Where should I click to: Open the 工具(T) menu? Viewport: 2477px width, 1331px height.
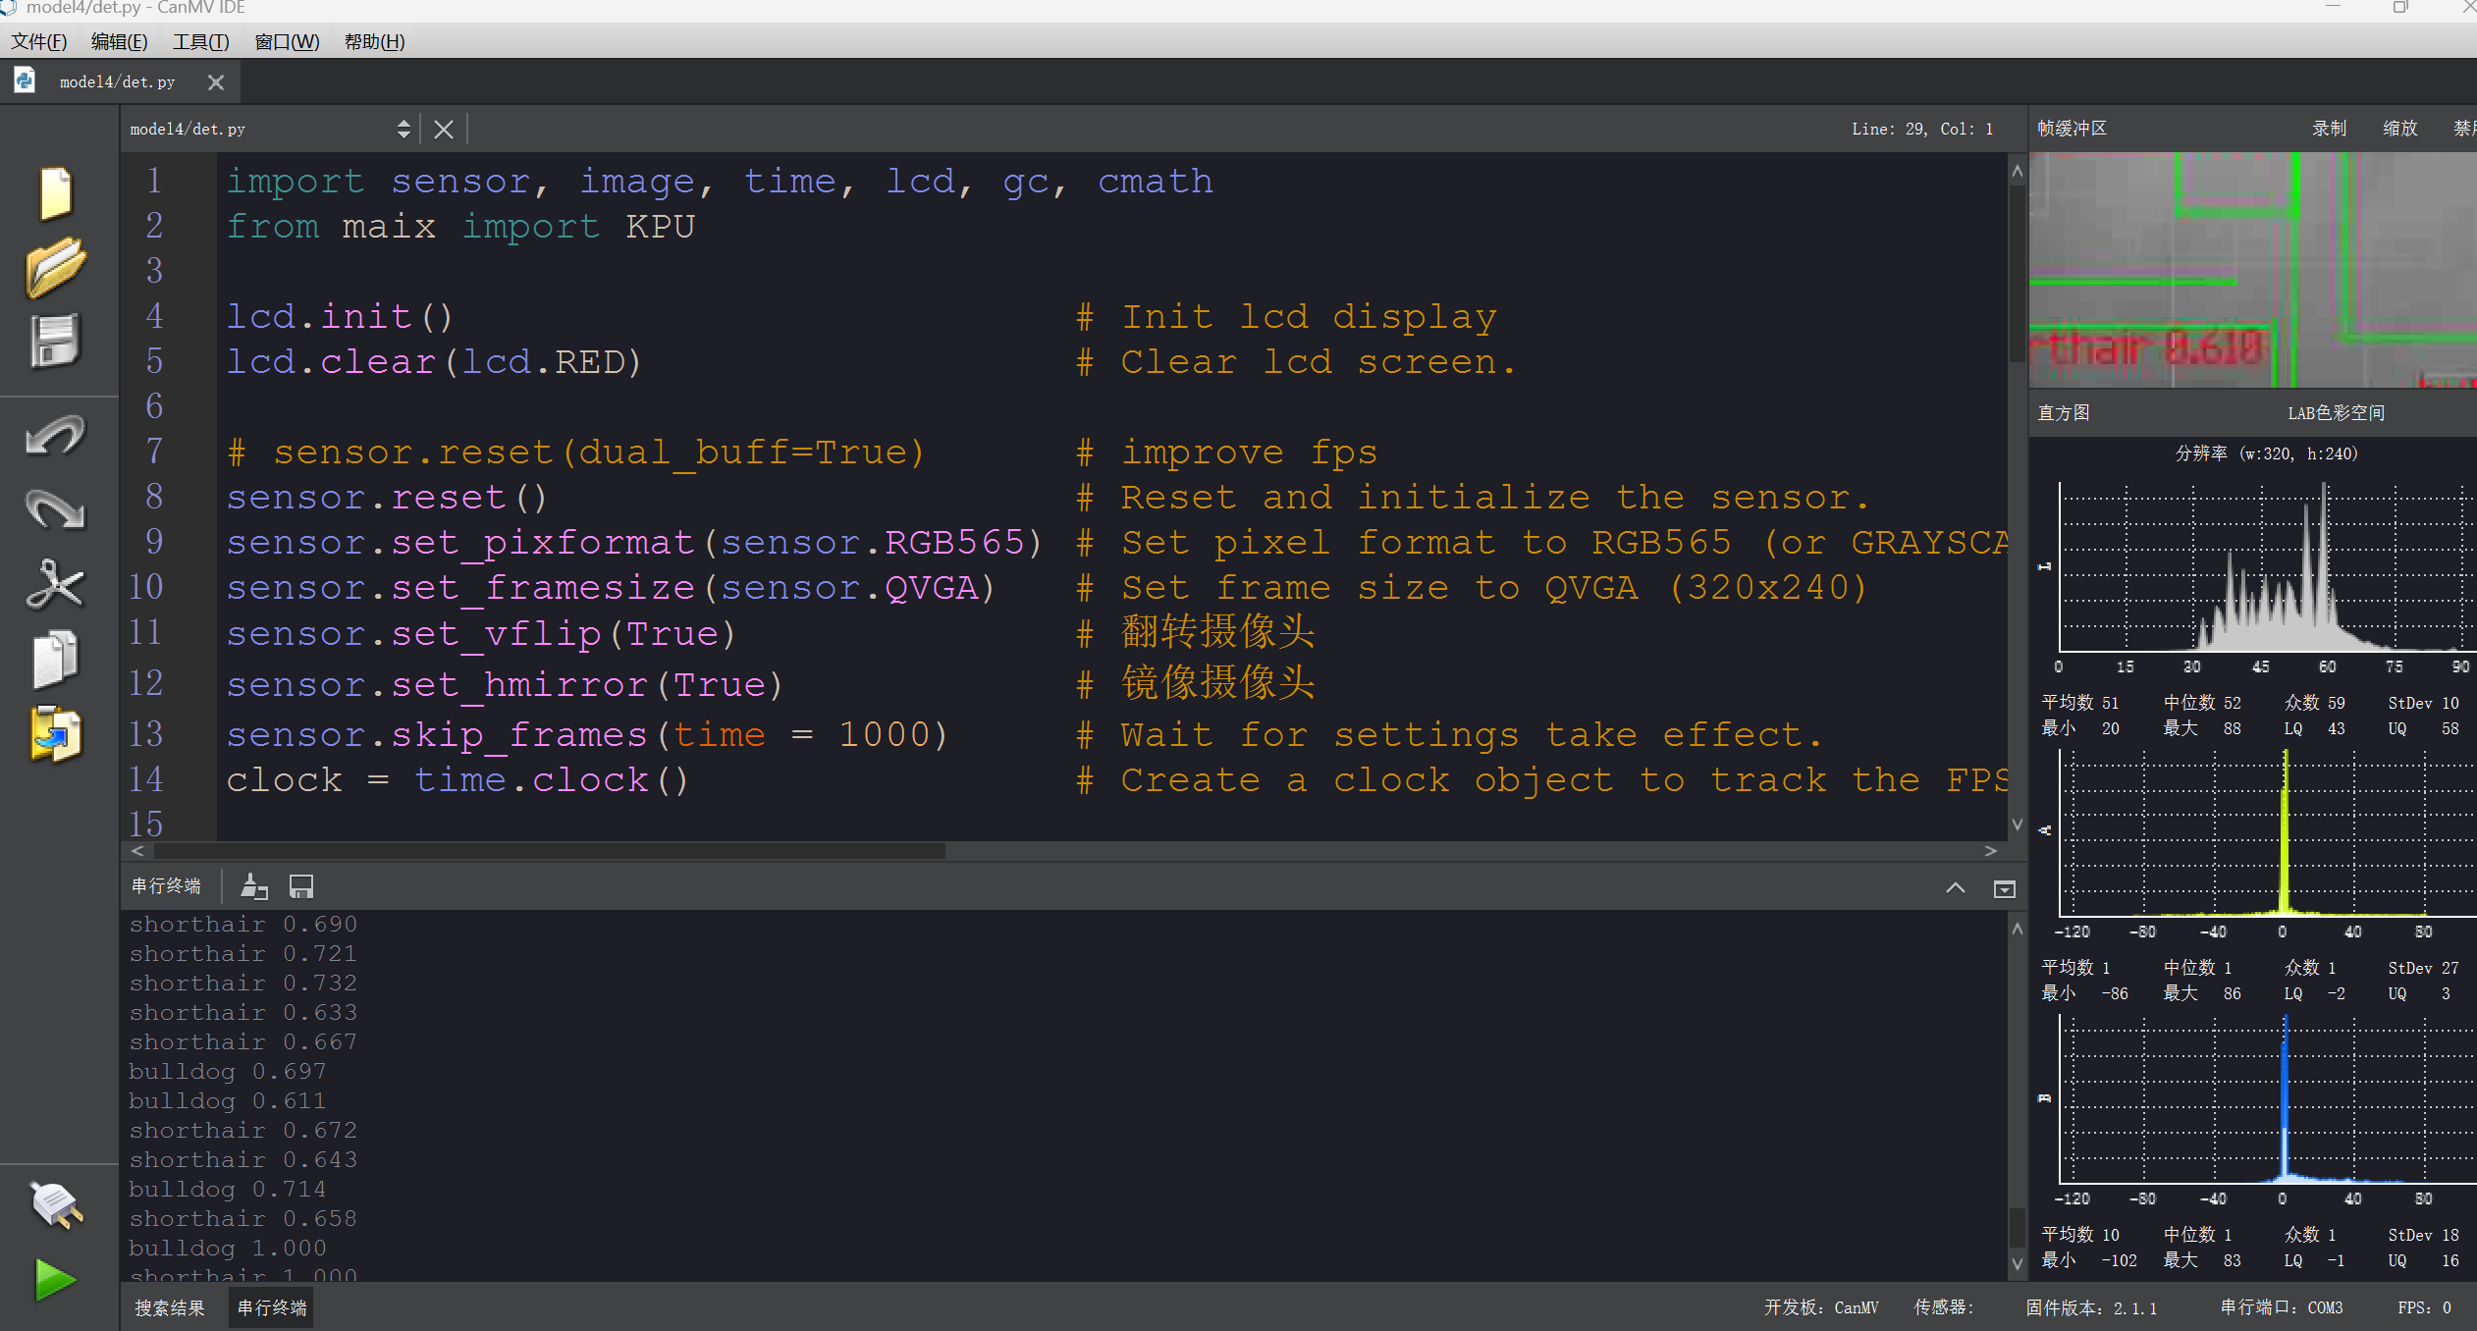(200, 41)
